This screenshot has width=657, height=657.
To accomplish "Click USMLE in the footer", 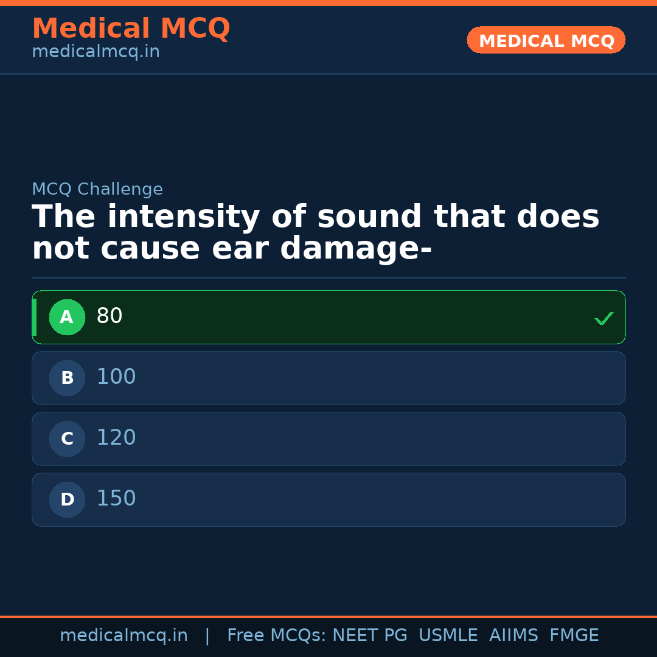I will coord(448,636).
